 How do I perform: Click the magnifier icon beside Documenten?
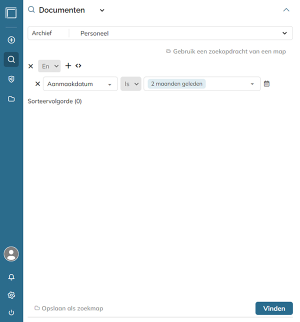(31, 9)
